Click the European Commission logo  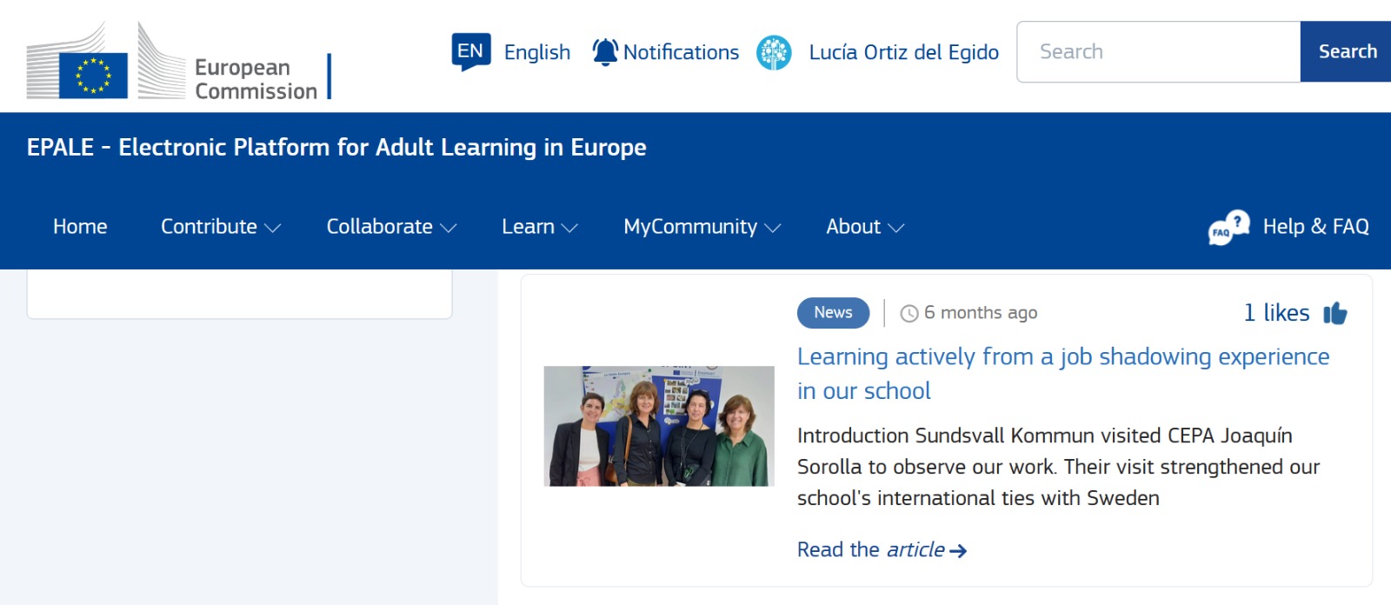point(172,63)
